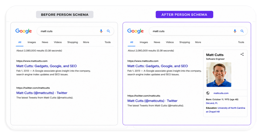Click the microphone icon in the after-schema search bar
The height and width of the screenshot is (138, 264).
[235, 31]
